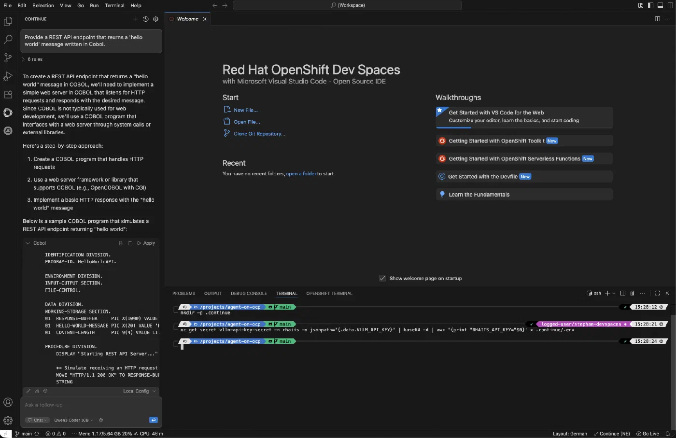
Task: Open the Terminal menu
Action: click(114, 5)
